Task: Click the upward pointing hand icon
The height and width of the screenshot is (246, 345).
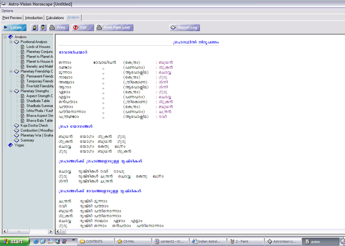Action: coord(34,28)
